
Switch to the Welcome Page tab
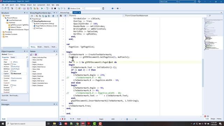(x=65, y=13)
